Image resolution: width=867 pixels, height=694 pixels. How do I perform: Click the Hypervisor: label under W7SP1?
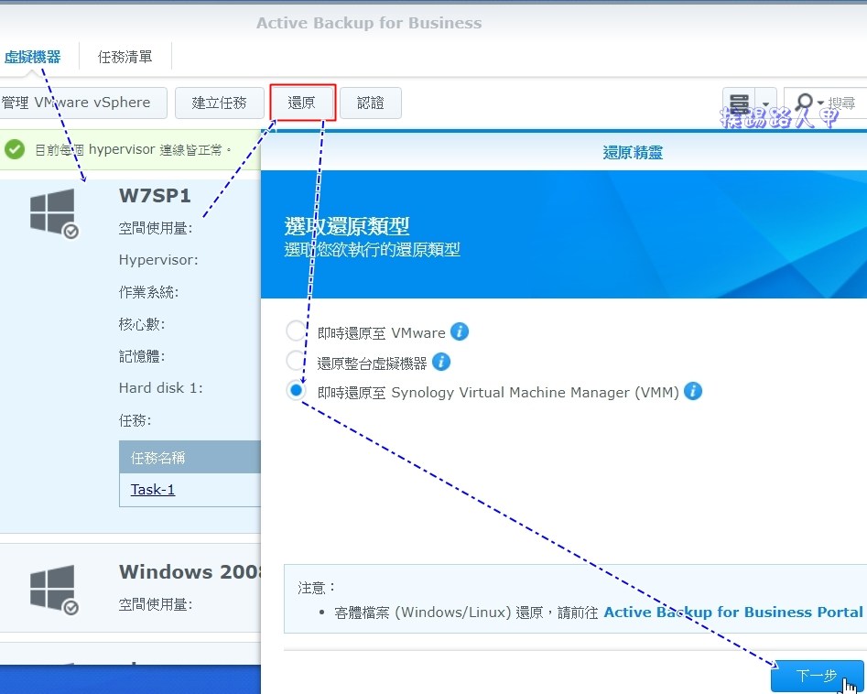[x=158, y=260]
